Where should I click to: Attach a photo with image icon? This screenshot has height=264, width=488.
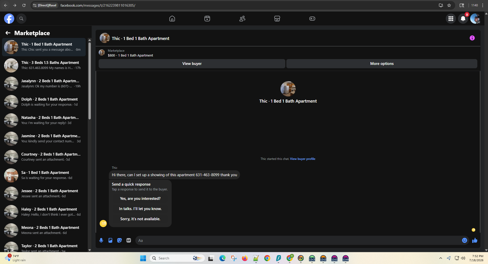click(110, 240)
